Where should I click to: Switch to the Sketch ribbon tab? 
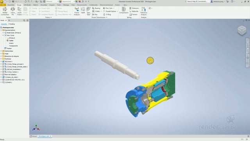pos(36,5)
